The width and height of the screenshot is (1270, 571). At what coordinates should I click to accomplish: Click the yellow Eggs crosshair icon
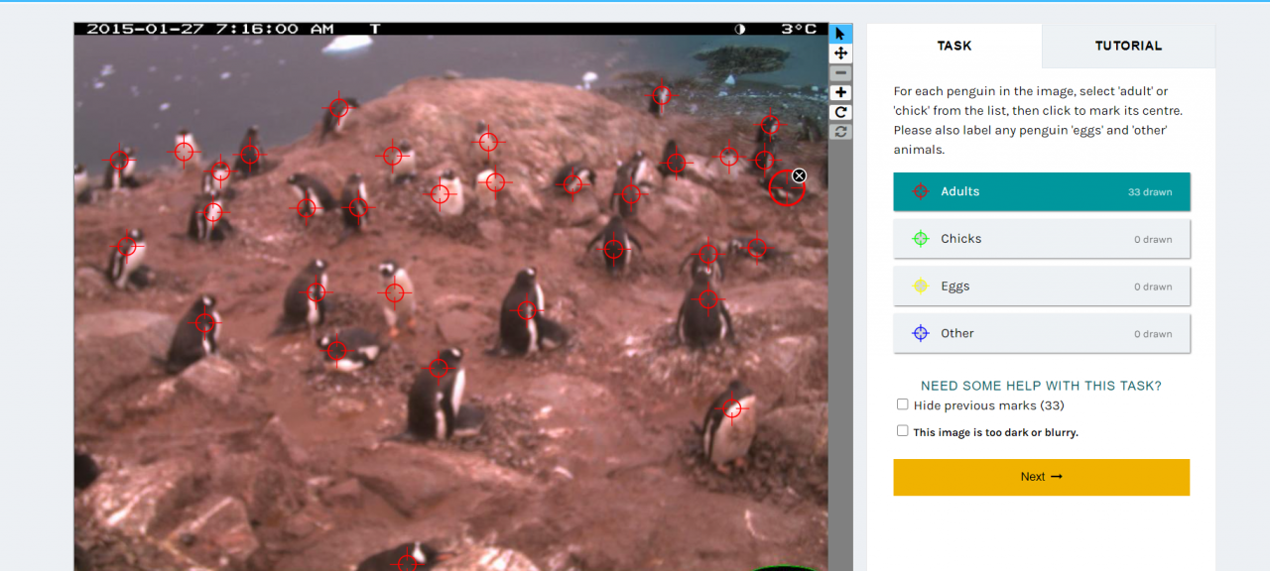pos(920,286)
